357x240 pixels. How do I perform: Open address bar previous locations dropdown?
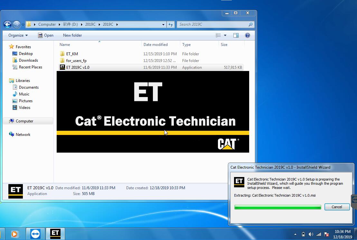click(x=163, y=24)
